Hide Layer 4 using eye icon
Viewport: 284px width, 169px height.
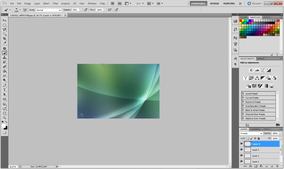tap(242, 144)
